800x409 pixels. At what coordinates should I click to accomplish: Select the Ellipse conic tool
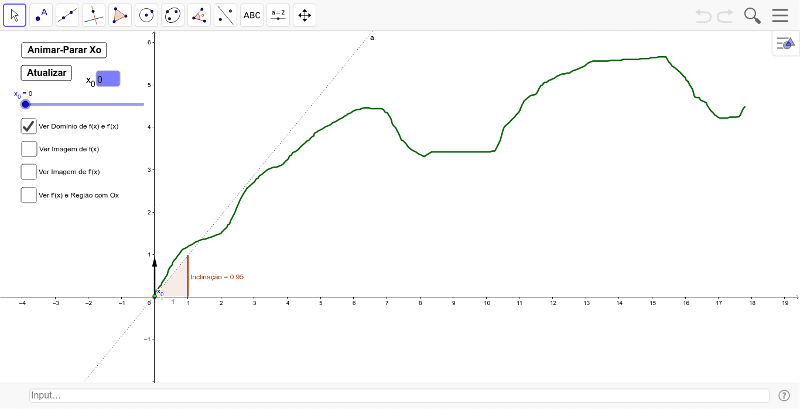point(173,15)
